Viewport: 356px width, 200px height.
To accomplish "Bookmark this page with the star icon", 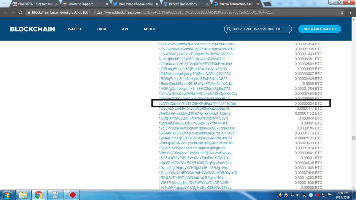I will tap(342, 12).
